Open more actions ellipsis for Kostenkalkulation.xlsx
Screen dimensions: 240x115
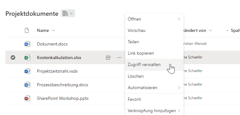pyautogui.click(x=120, y=57)
